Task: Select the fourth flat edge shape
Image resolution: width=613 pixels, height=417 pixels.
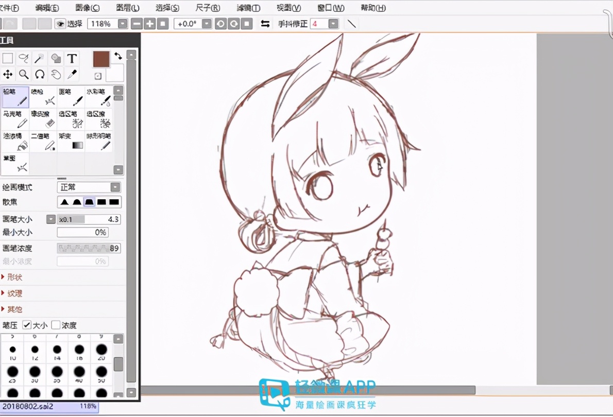Action: (101, 202)
